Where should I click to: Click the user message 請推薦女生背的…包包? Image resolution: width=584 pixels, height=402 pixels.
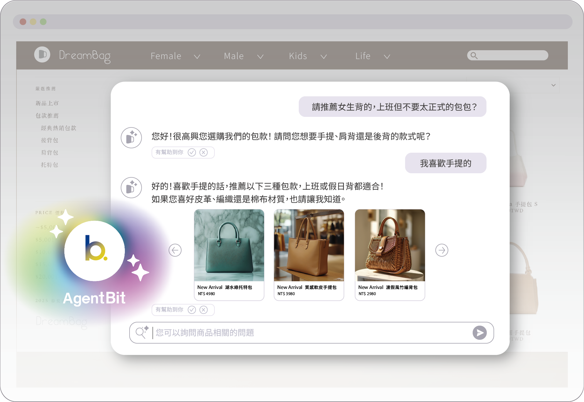click(392, 107)
